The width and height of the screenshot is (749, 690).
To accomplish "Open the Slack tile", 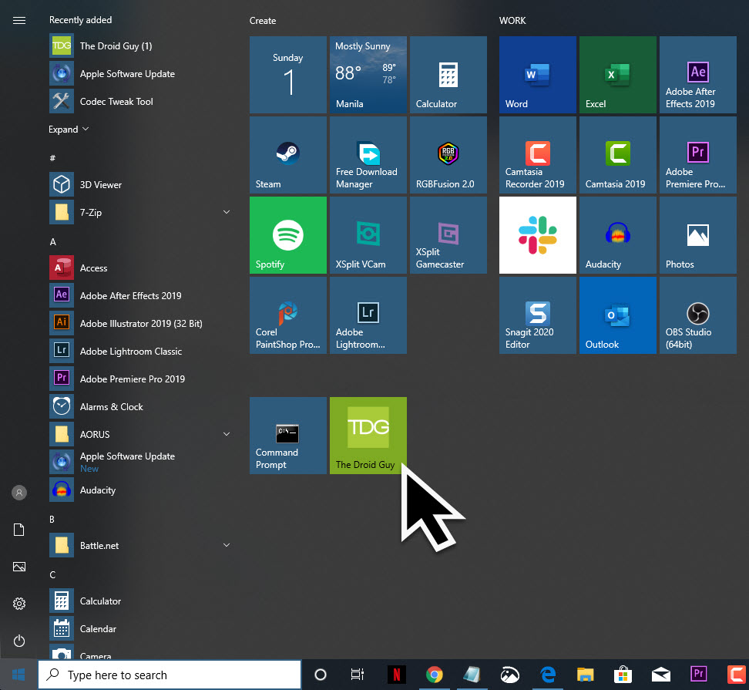I will (x=538, y=235).
